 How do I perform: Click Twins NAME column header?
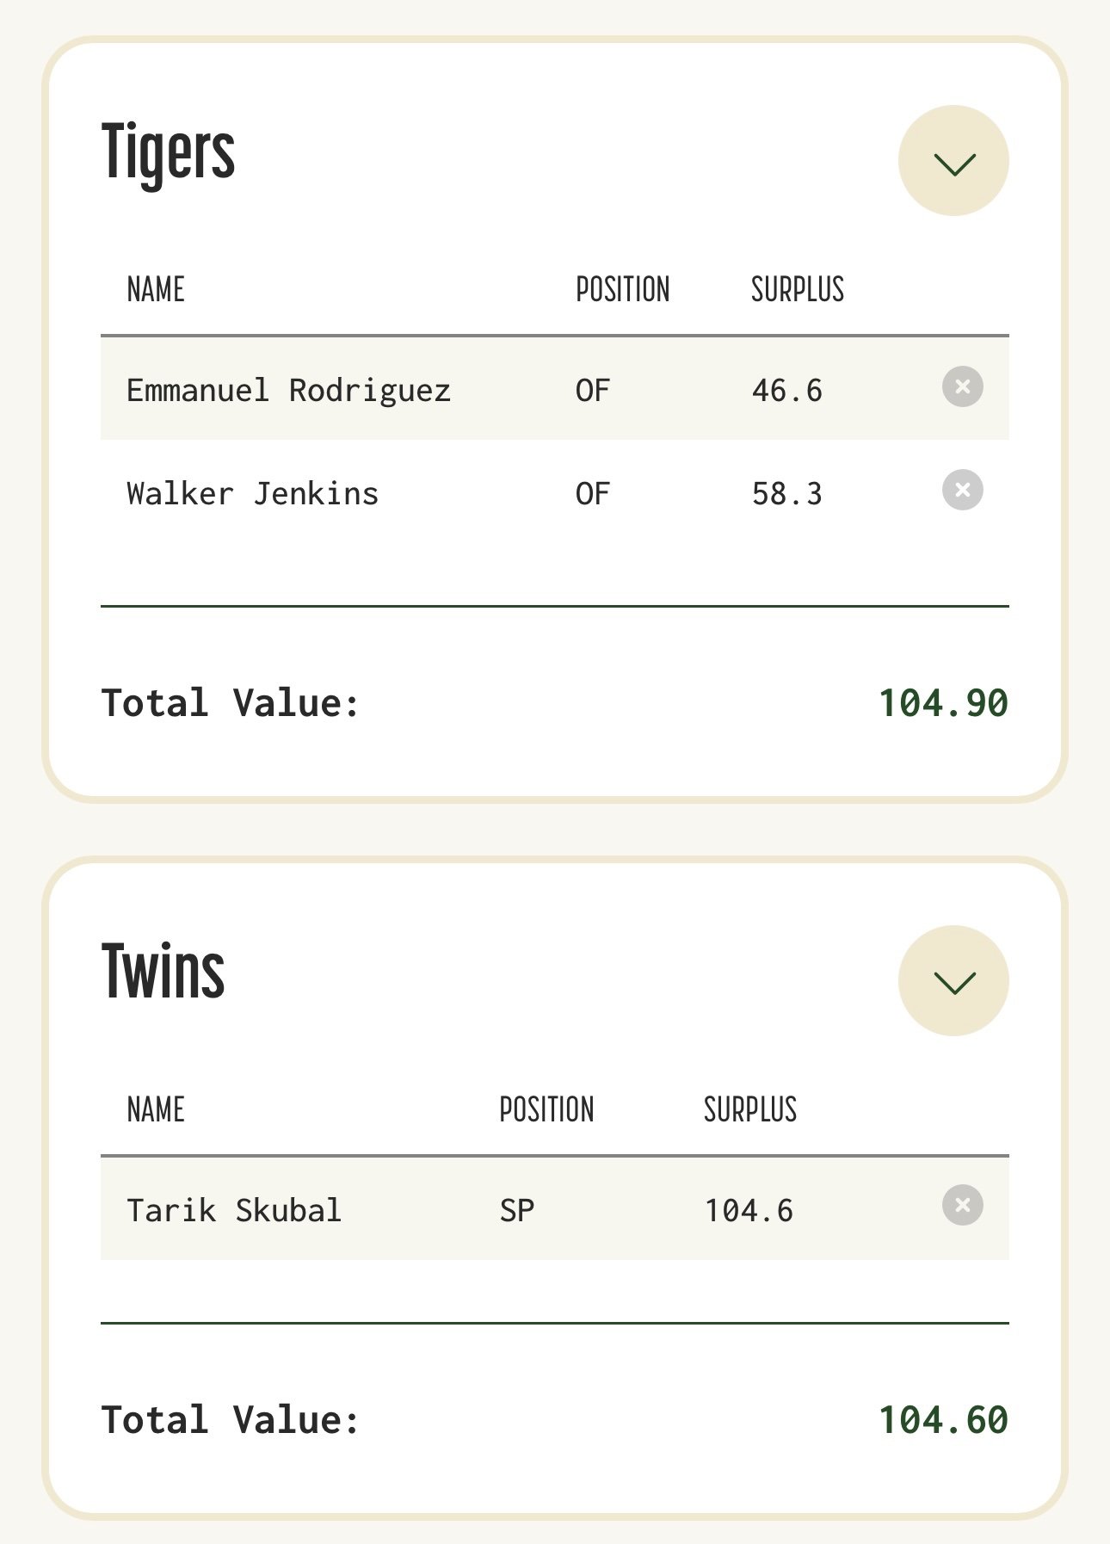coord(156,1110)
